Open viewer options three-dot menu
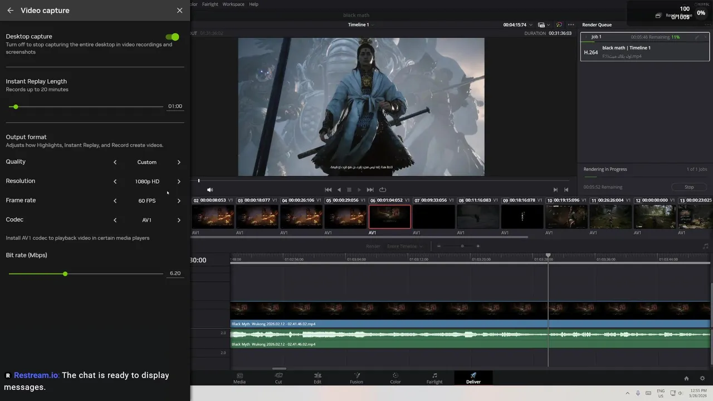 (571, 25)
